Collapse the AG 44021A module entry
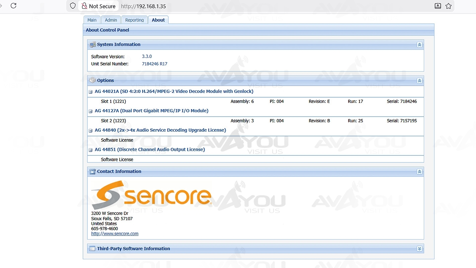 pos(90,92)
